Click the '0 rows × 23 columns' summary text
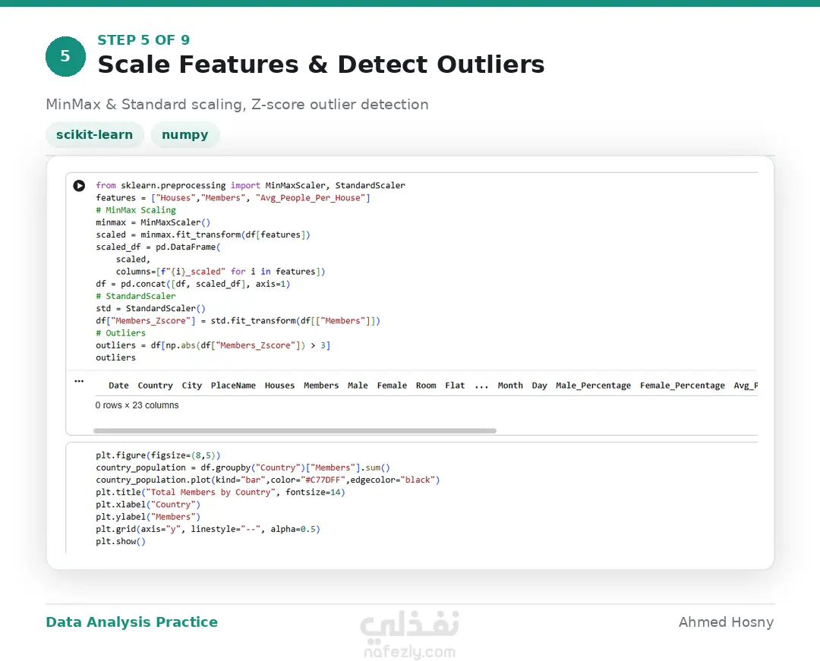Viewport: 820px width, 661px height. click(x=137, y=405)
